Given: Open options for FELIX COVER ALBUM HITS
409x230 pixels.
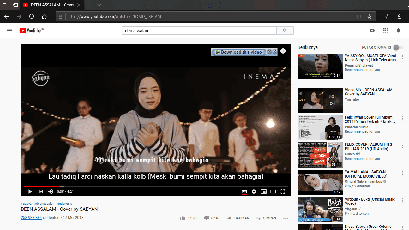Looking at the screenshot, I should (x=402, y=146).
